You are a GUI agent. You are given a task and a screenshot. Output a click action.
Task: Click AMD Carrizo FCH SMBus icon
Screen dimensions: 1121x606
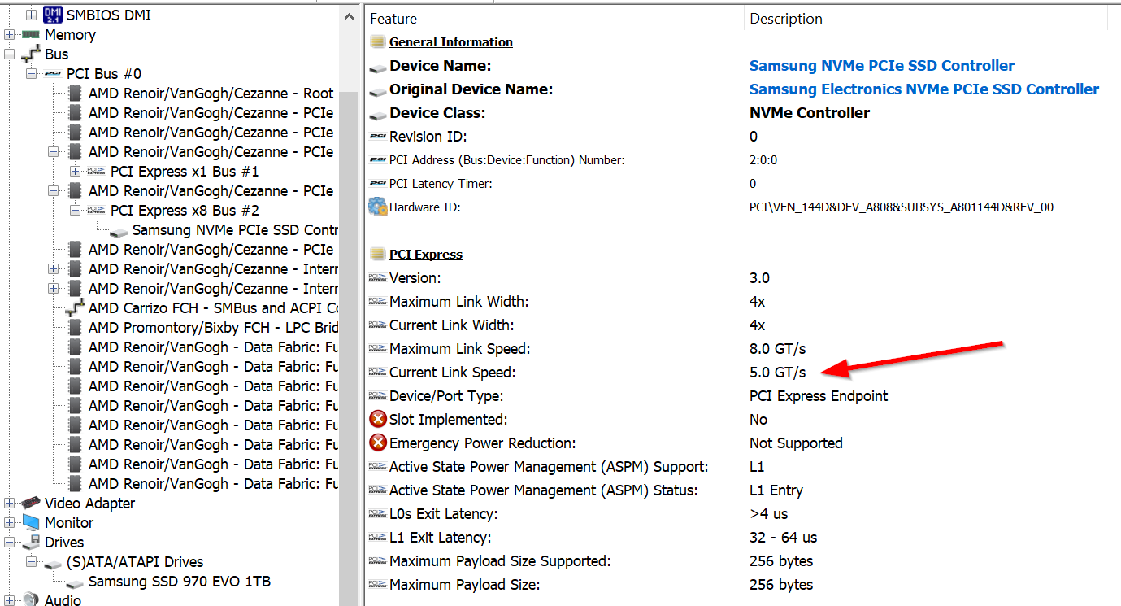pos(75,308)
